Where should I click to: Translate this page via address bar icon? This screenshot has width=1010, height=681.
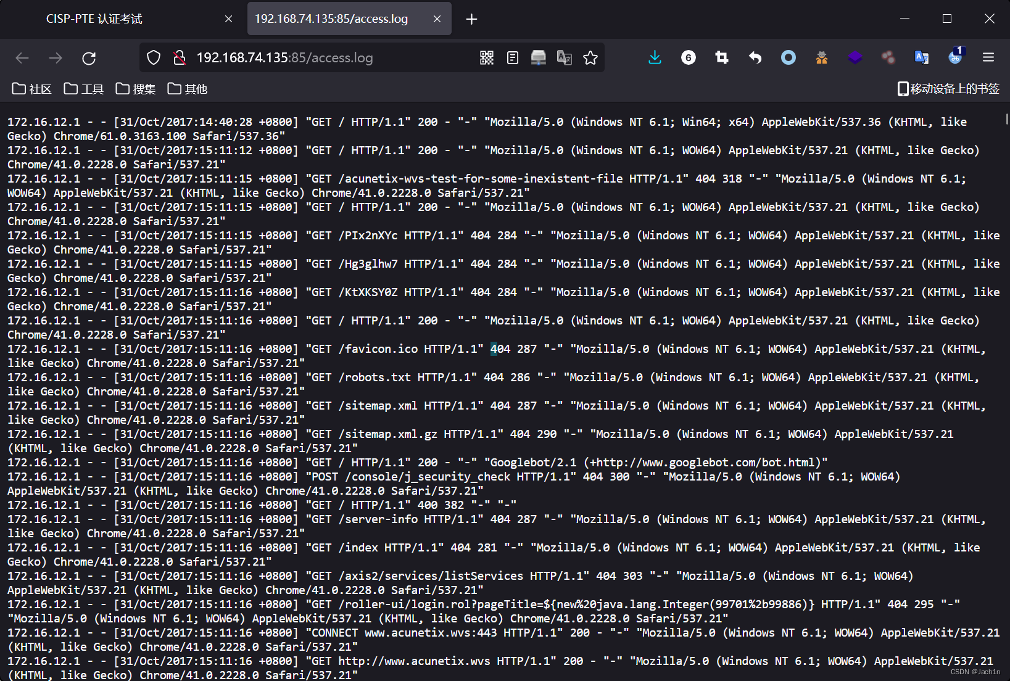click(x=565, y=58)
